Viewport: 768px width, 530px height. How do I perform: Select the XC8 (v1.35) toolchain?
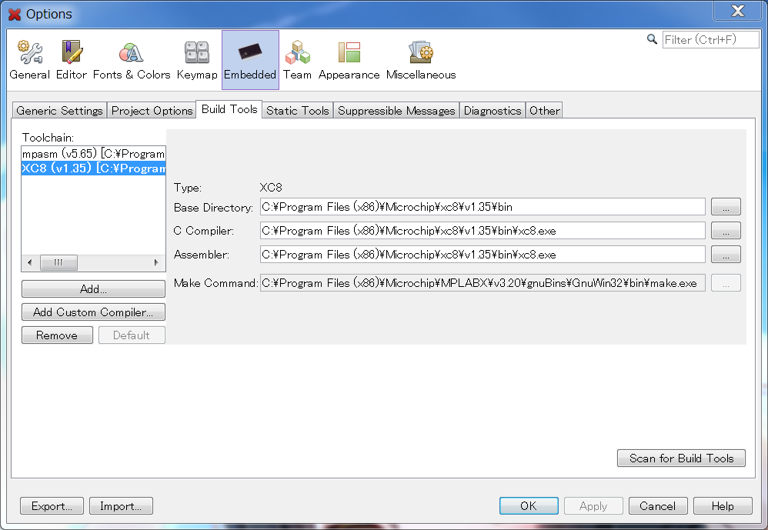pyautogui.click(x=94, y=168)
